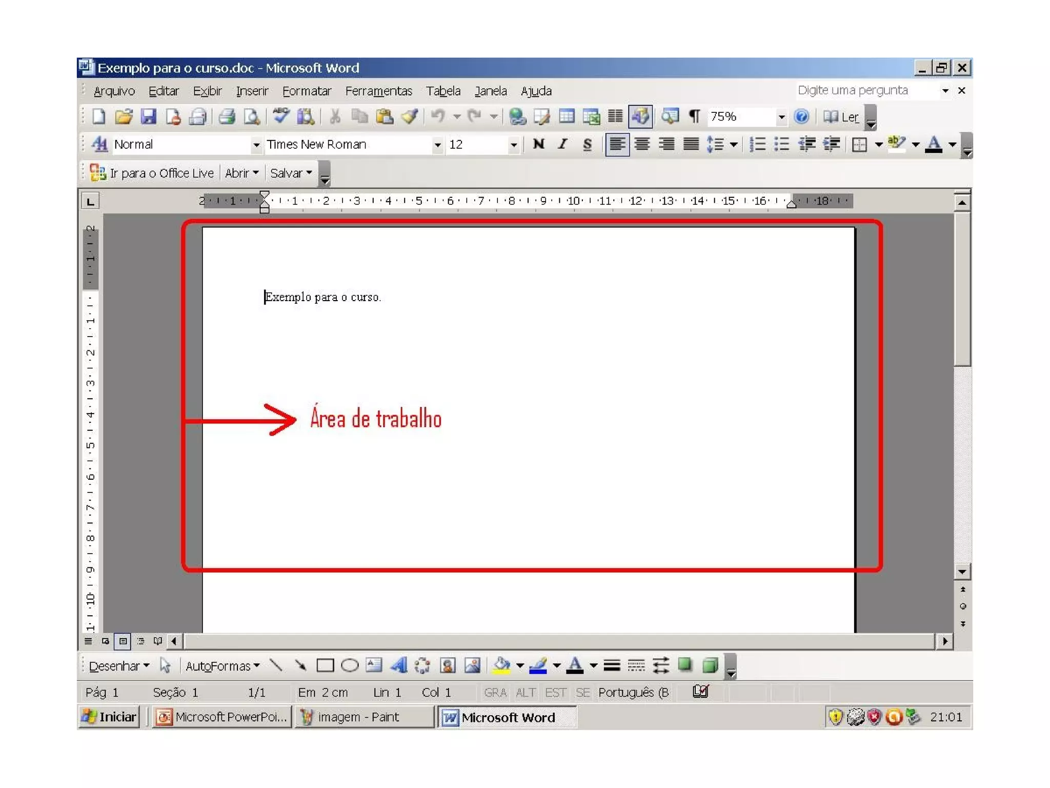The width and height of the screenshot is (1050, 788).
Task: Open the Formatar menu
Action: point(307,91)
